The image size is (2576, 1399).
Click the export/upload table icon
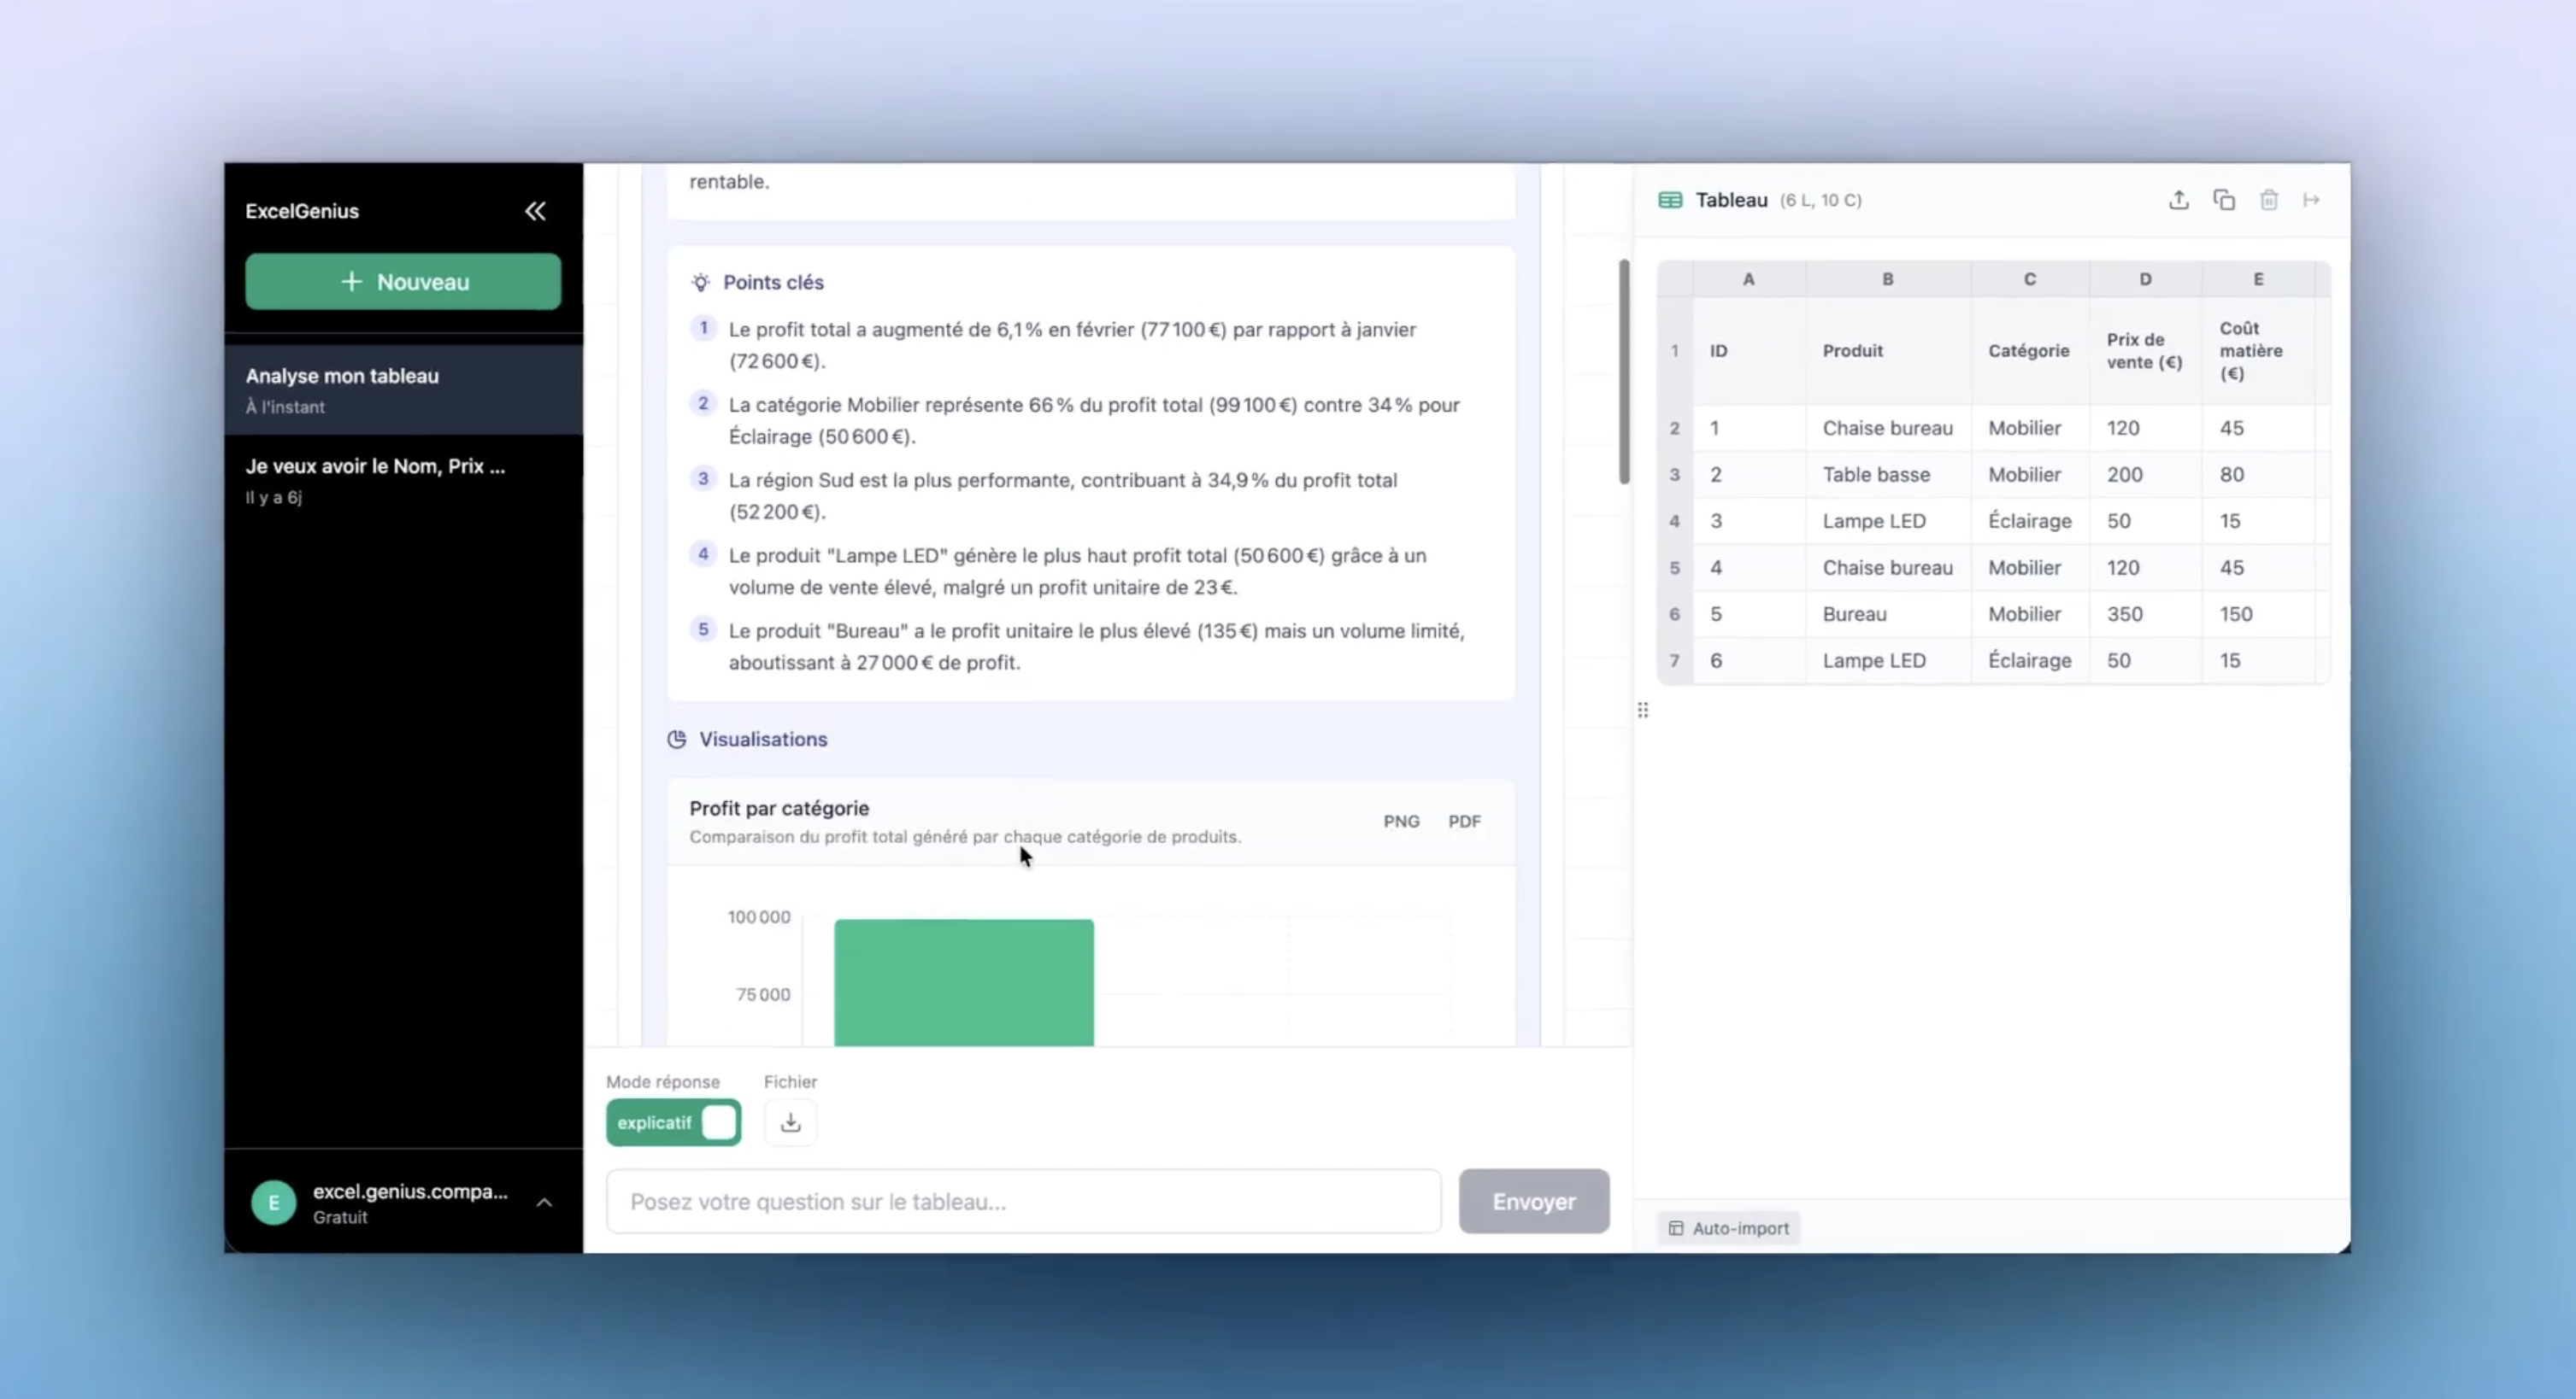click(x=2178, y=200)
